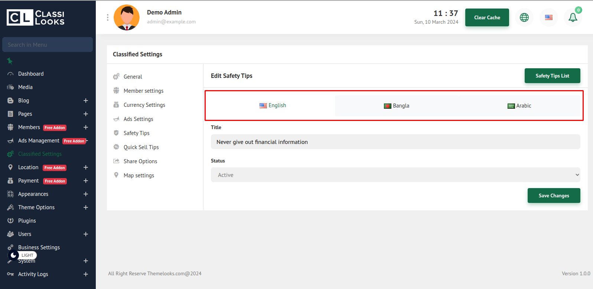Switch to the Arabic language tab
Screen dimensions: 593x289
pos(519,106)
